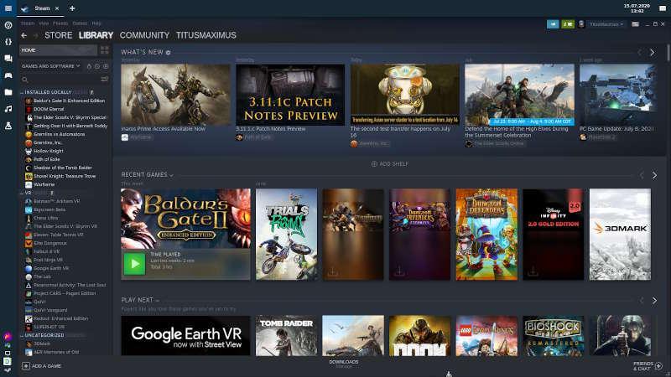Open the Downloads link at the bottom
Image resolution: width=671 pixels, height=377 pixels.
pos(344,364)
